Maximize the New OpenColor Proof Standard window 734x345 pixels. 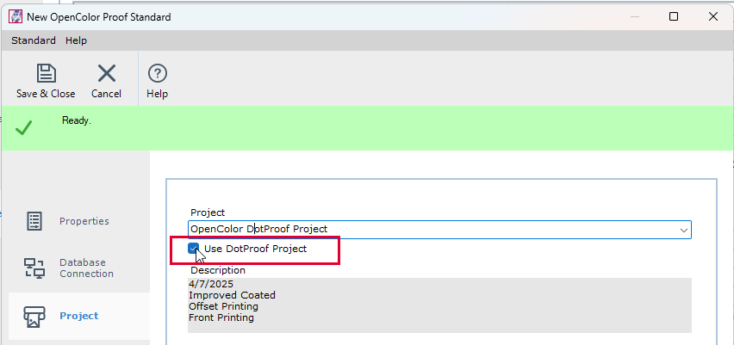tap(674, 17)
